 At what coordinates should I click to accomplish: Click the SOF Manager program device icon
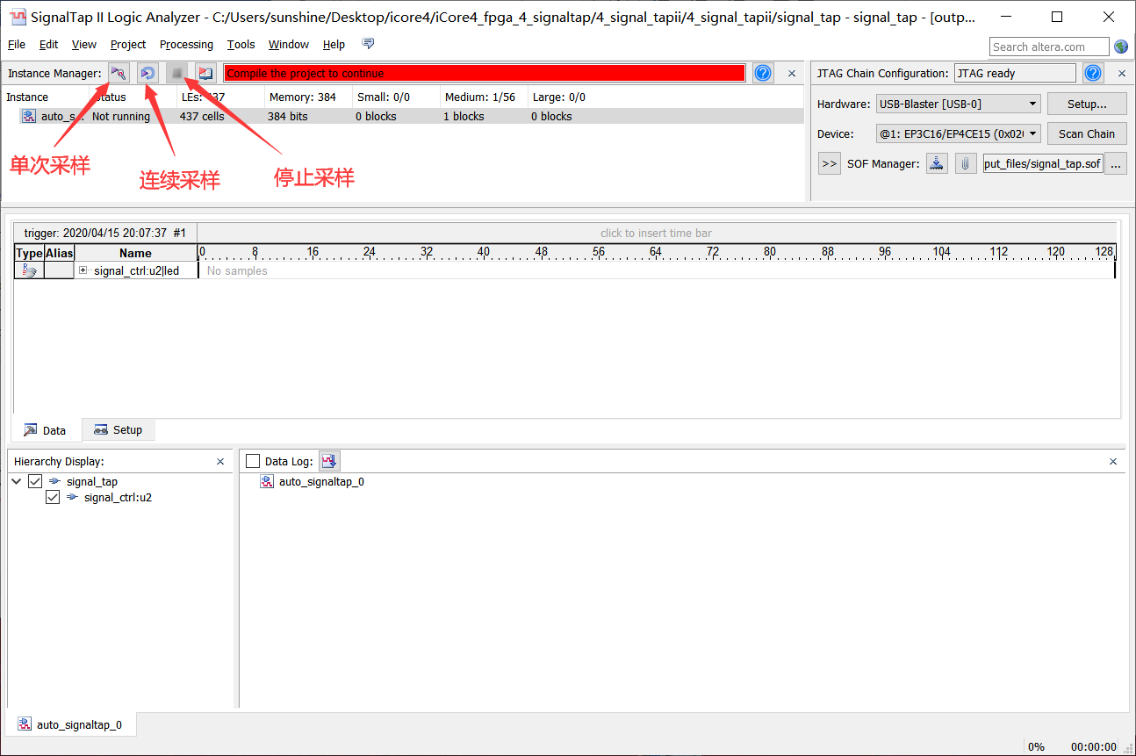click(938, 163)
